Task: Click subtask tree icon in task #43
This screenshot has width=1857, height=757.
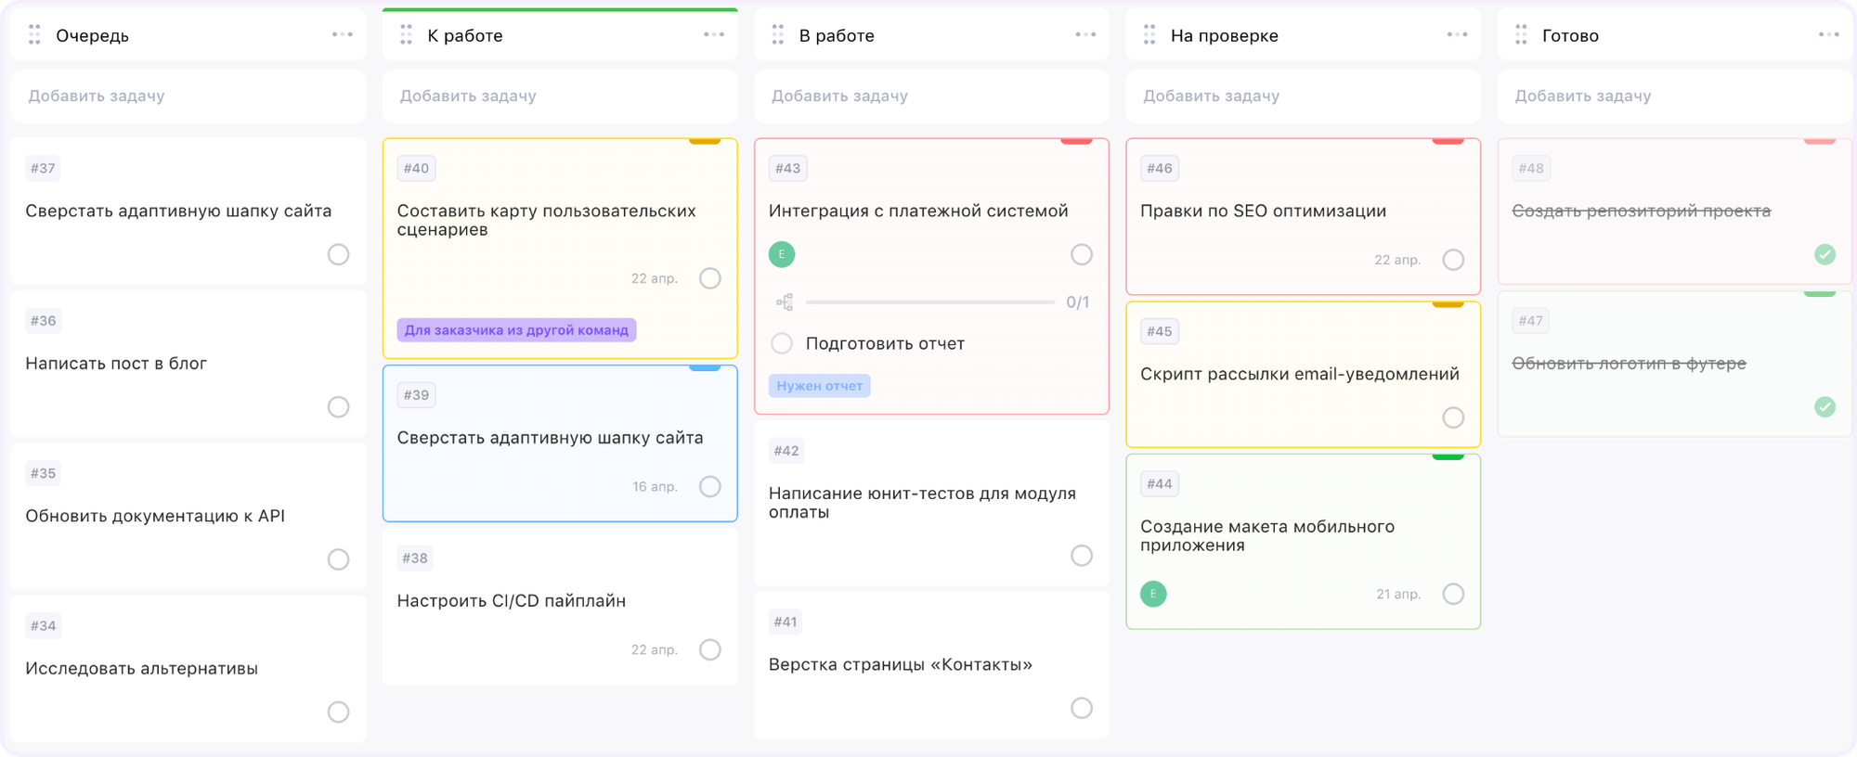Action: 785,302
